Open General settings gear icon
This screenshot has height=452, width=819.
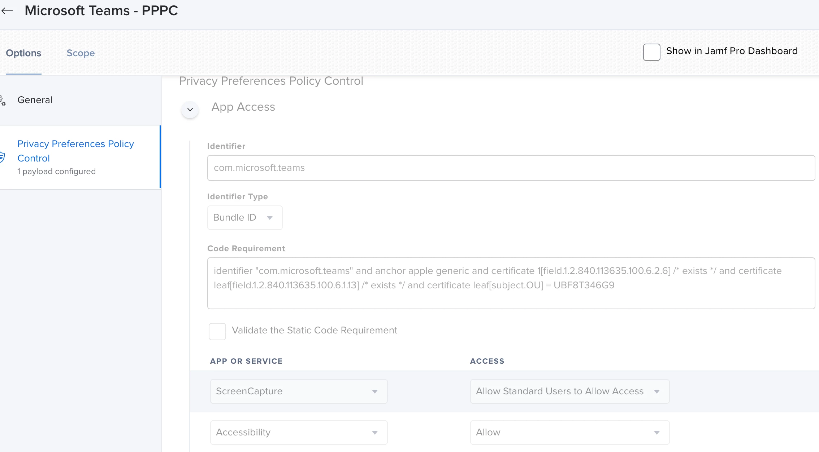(x=3, y=100)
